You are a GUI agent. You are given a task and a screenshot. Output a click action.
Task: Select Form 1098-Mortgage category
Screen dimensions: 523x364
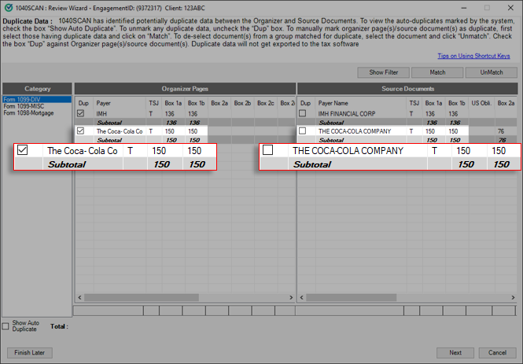pyautogui.click(x=28, y=113)
